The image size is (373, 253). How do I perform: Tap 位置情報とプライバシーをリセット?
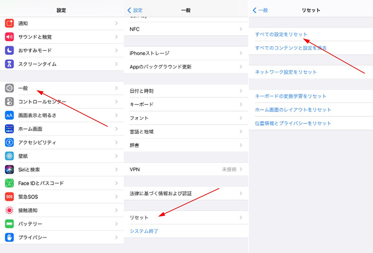tap(293, 123)
